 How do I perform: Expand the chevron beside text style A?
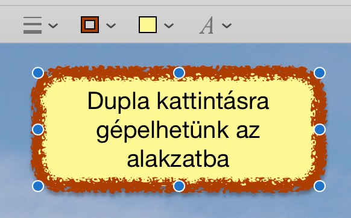pyautogui.click(x=227, y=25)
